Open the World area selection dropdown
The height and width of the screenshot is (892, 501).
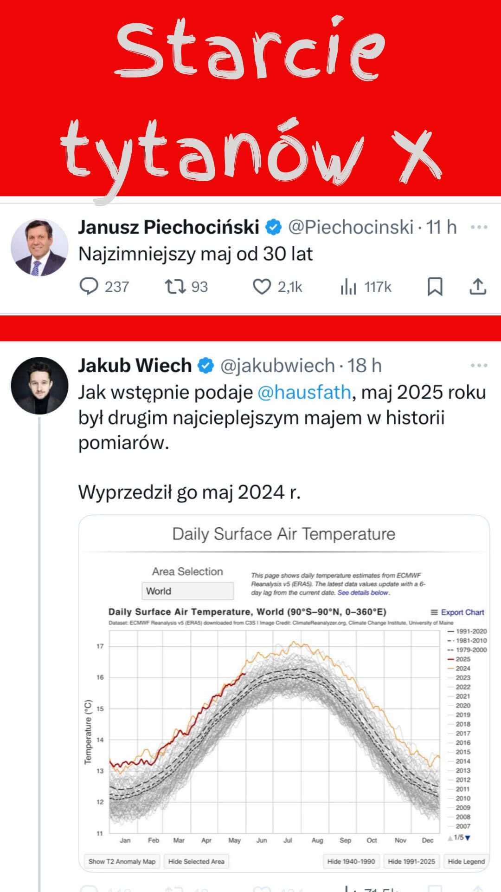pyautogui.click(x=187, y=591)
